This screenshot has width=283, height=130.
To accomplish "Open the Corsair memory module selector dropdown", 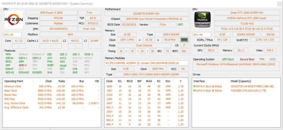I will pos(146,63).
